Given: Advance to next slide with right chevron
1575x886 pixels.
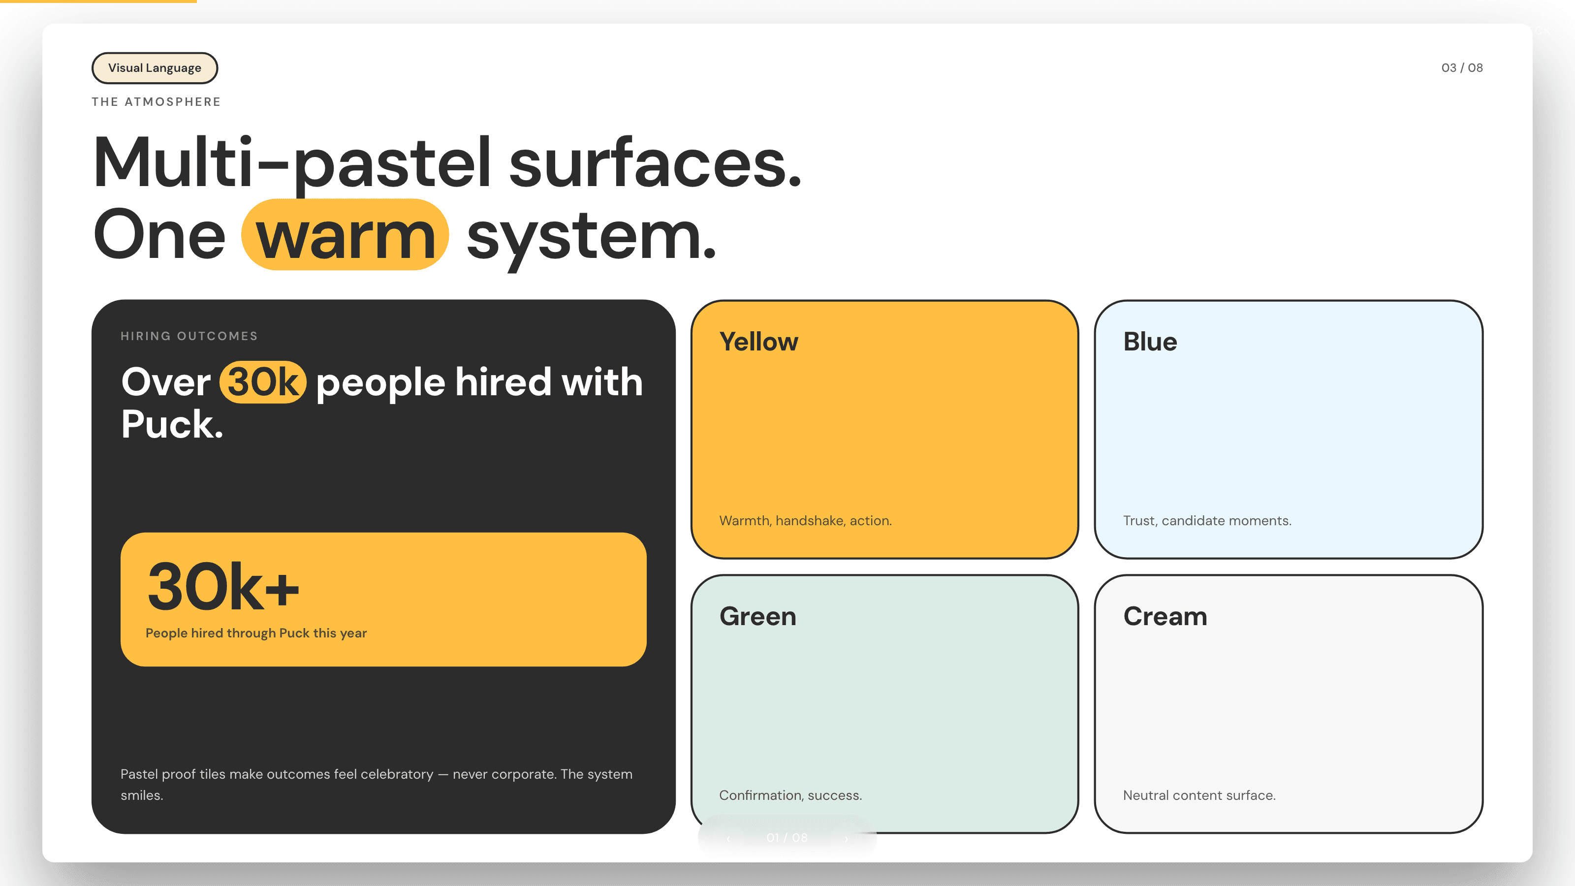Looking at the screenshot, I should 846,838.
